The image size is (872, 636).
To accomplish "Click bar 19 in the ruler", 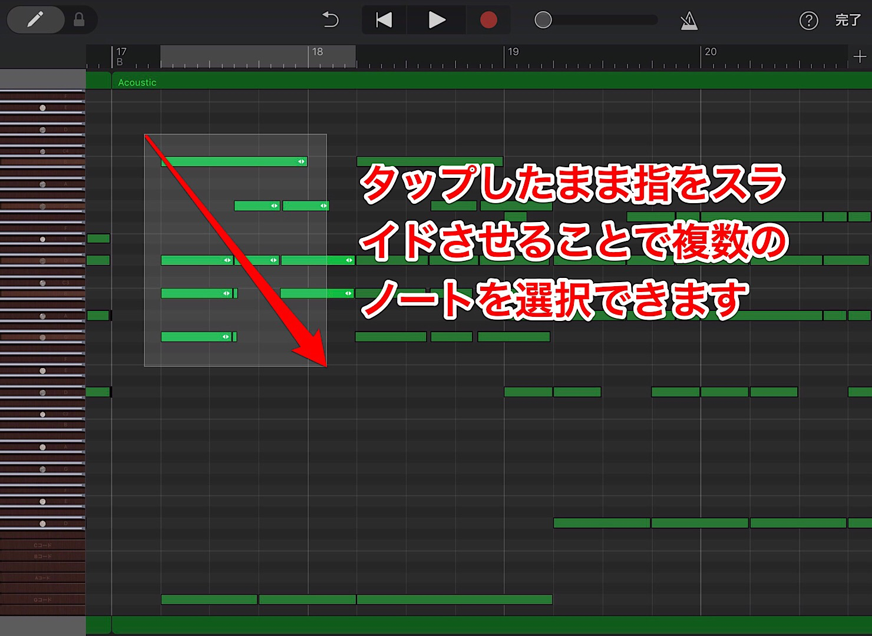I will click(514, 52).
